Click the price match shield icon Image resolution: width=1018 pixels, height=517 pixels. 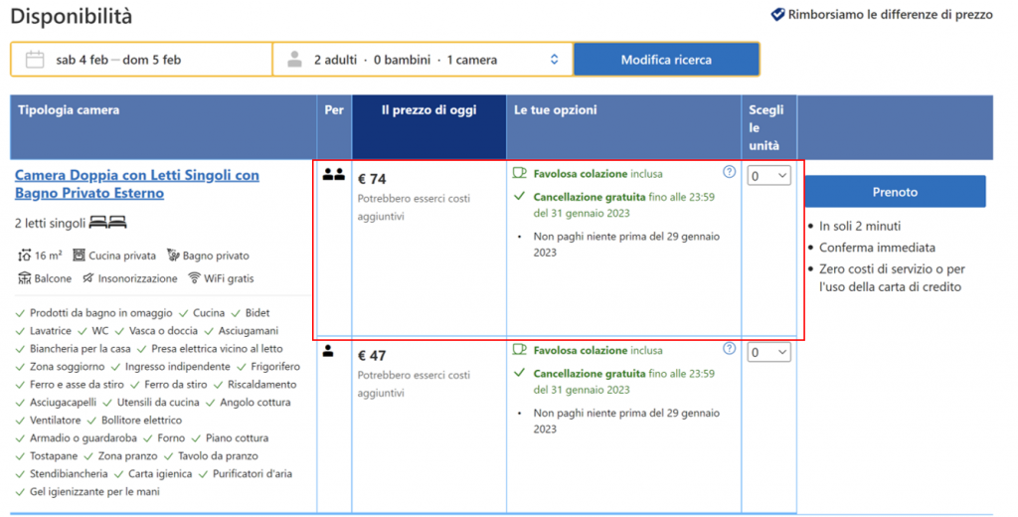point(777,15)
